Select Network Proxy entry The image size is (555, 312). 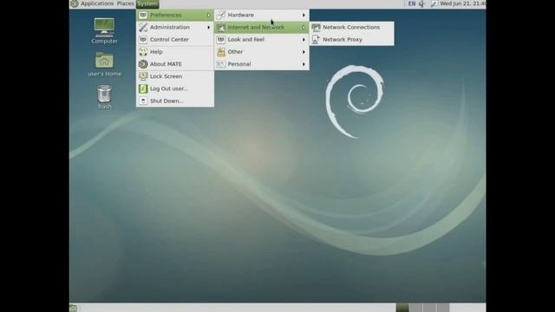coord(352,40)
